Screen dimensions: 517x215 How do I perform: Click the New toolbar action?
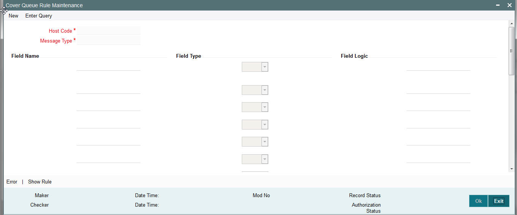[13, 16]
